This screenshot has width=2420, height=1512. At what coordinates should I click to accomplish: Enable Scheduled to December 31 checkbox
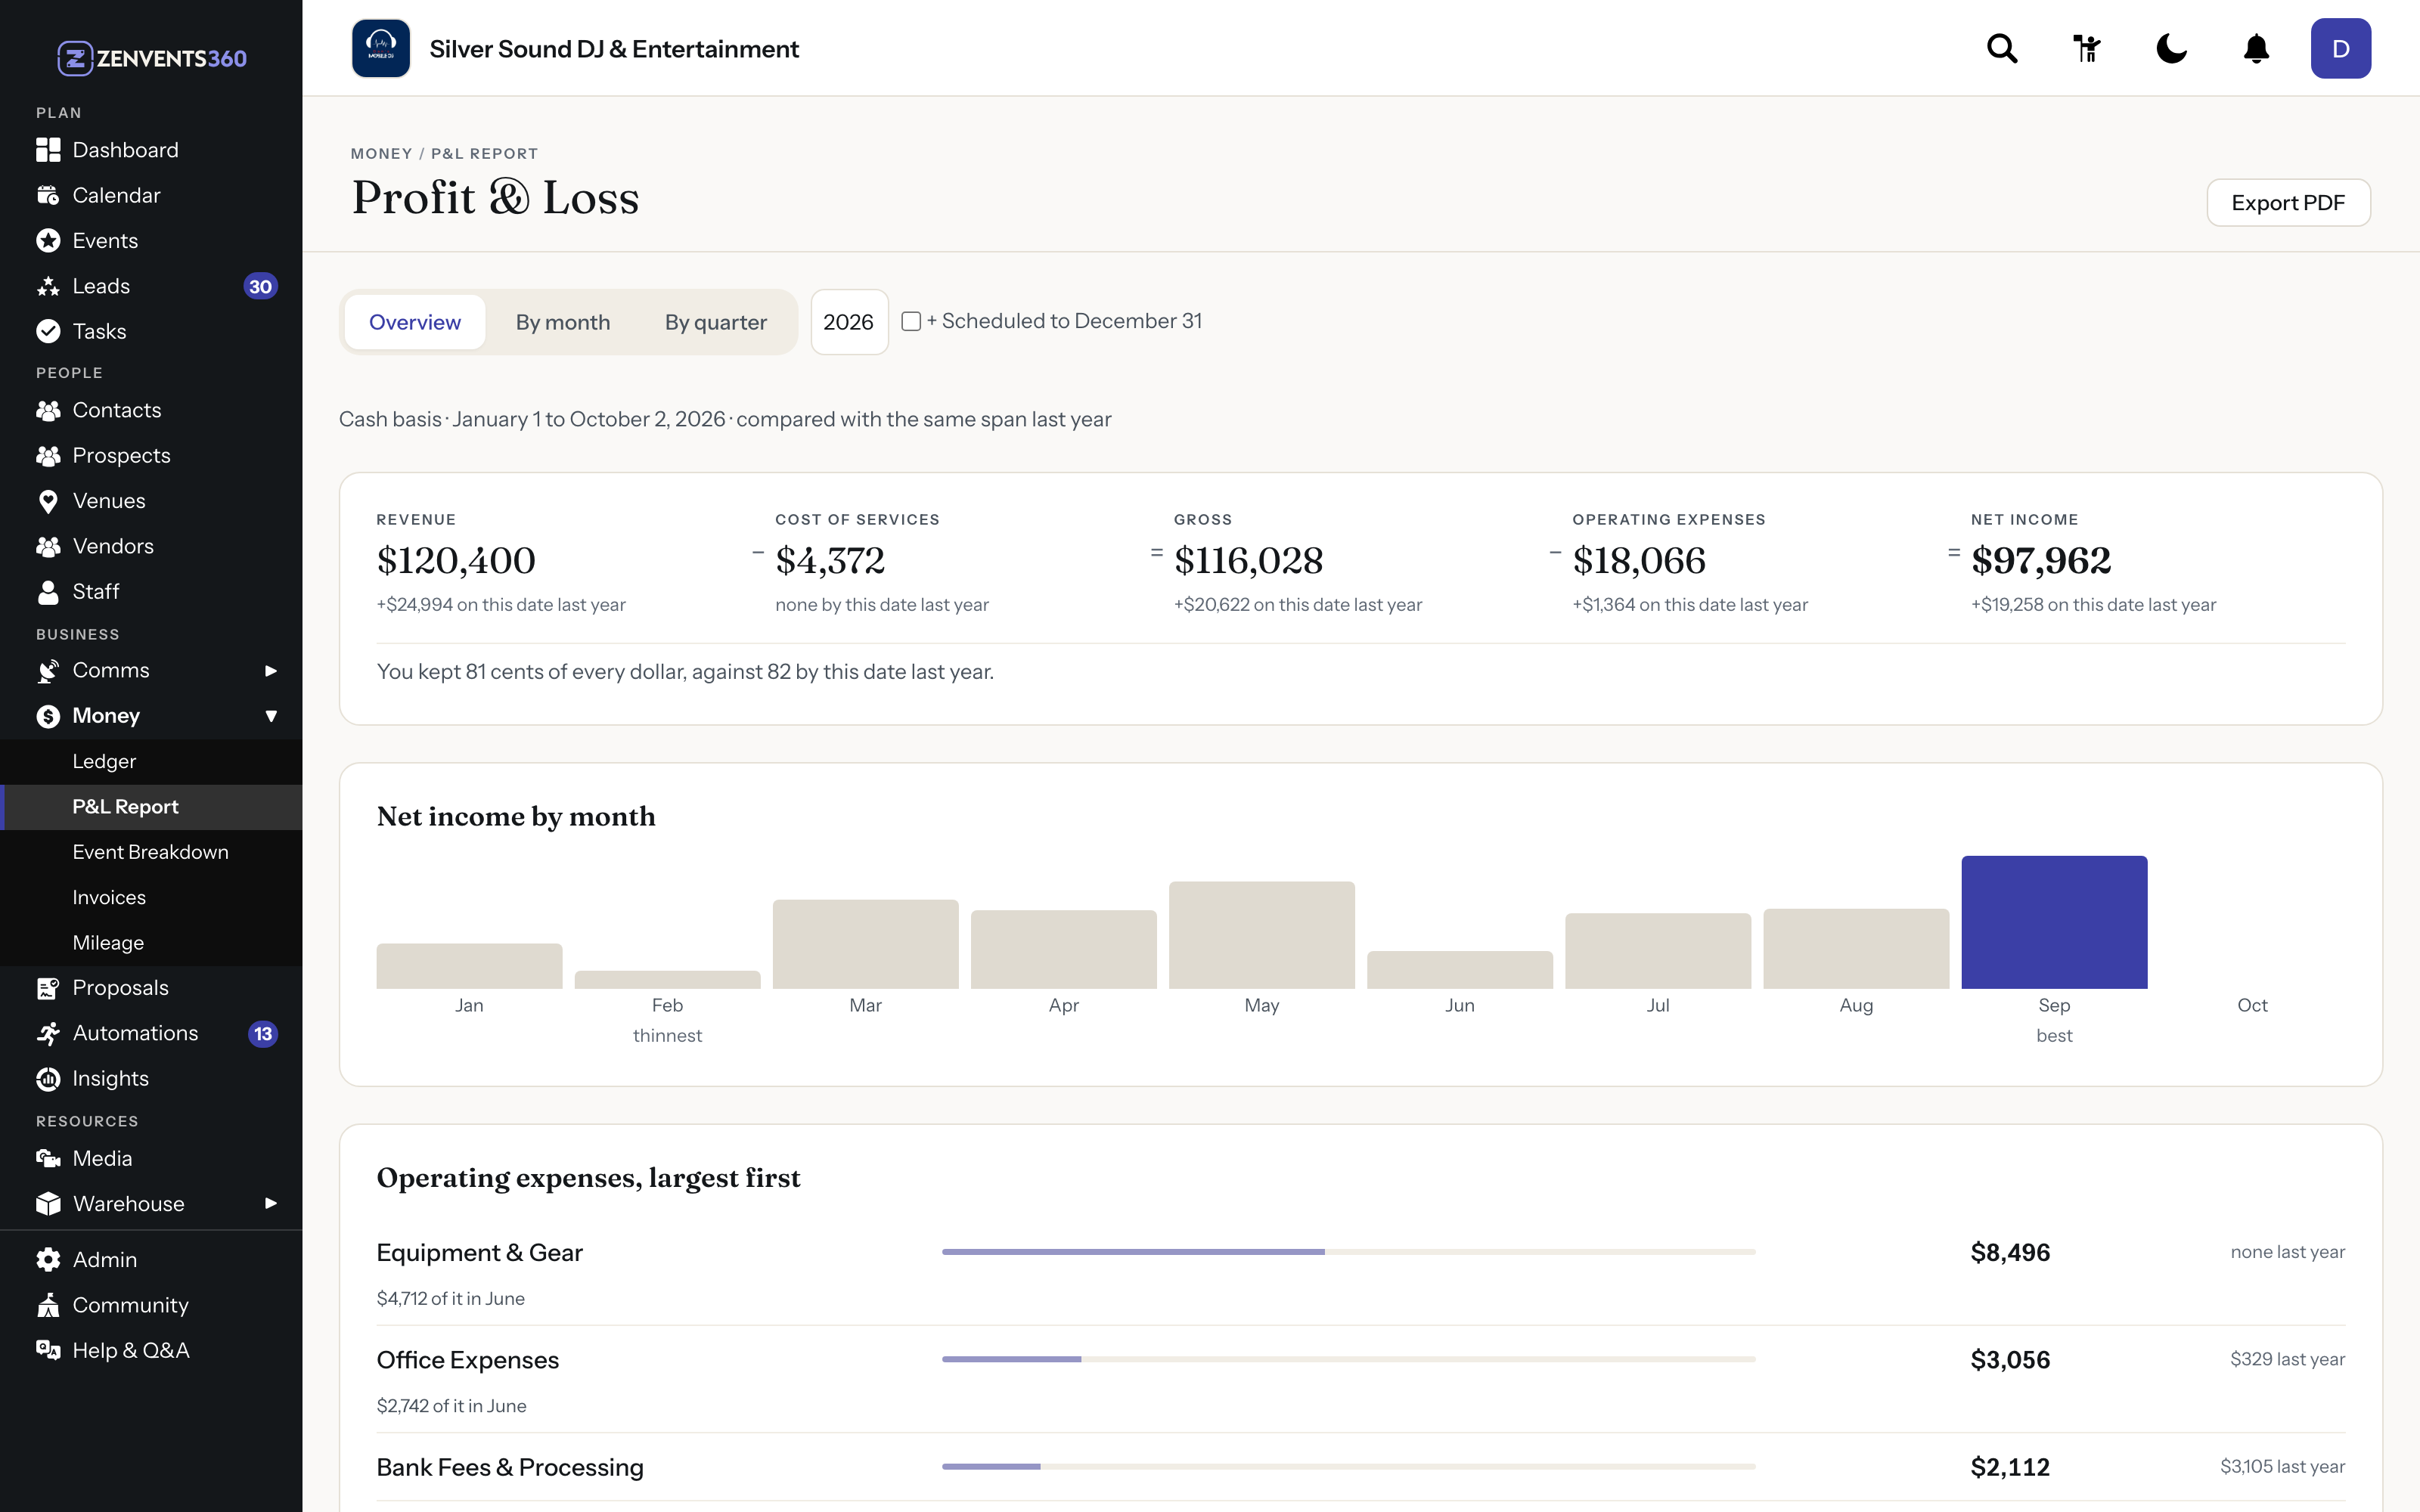[x=911, y=321]
